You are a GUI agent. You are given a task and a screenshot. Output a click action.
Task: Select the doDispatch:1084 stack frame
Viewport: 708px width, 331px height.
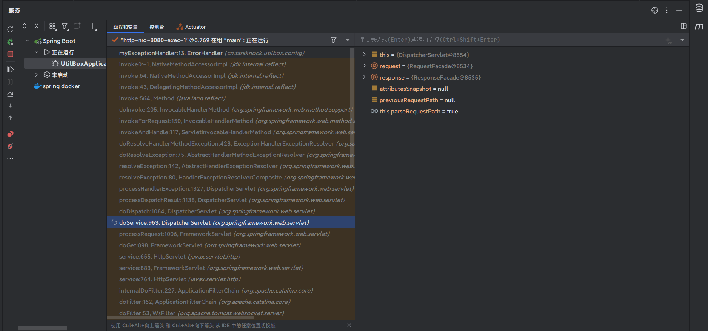coord(217,211)
